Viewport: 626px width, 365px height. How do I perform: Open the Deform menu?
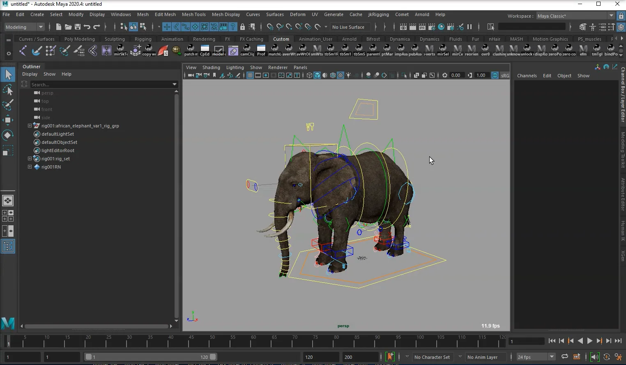[x=297, y=14]
